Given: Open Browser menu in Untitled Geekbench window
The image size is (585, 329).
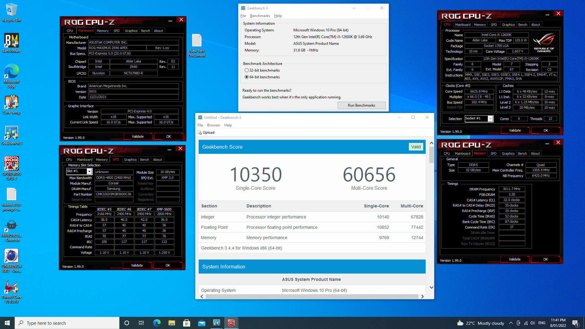Looking at the screenshot, I should click(x=214, y=125).
